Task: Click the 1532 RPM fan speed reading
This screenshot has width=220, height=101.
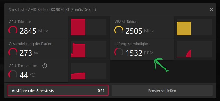Action: pyautogui.click(x=140, y=53)
